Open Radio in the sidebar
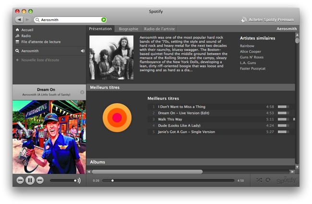Viewport: 312px width, 204px height. point(26,36)
